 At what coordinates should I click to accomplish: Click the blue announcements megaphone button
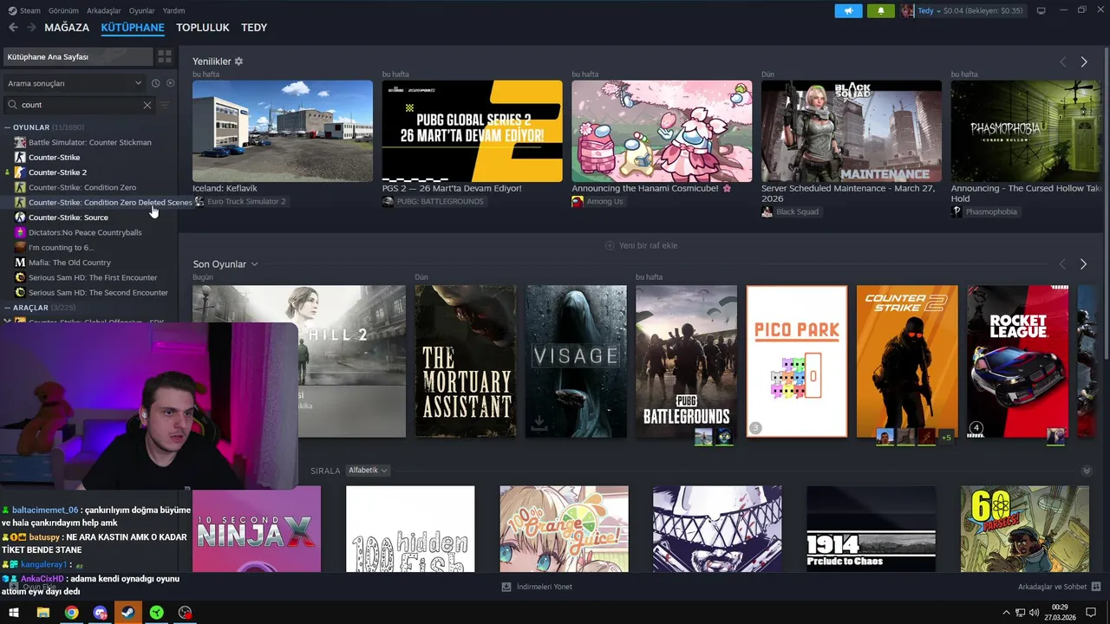click(x=848, y=10)
